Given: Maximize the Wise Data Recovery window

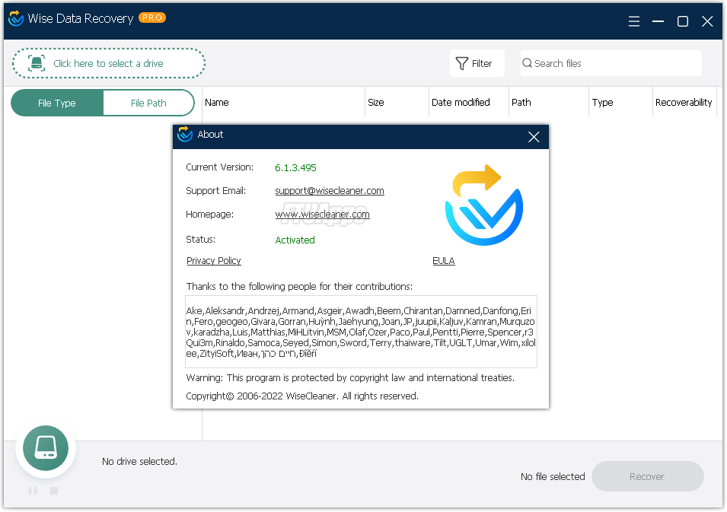Looking at the screenshot, I should click(x=683, y=21).
